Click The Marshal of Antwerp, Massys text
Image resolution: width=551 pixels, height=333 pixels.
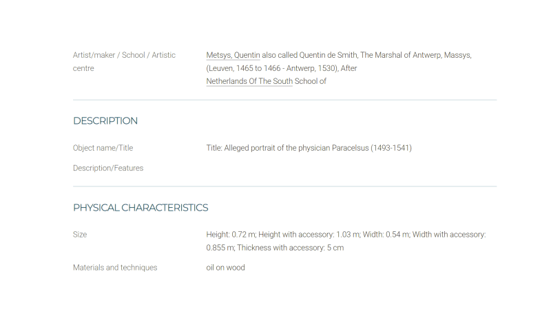tap(416, 55)
